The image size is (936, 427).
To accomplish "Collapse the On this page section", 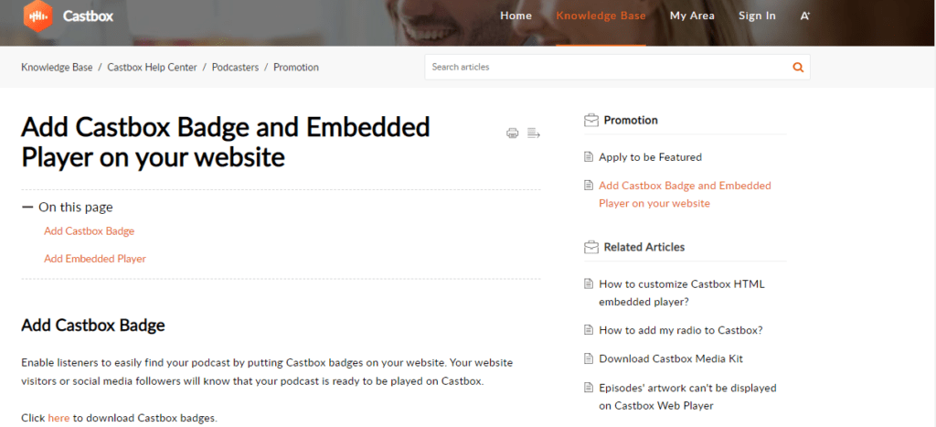I will pos(27,208).
